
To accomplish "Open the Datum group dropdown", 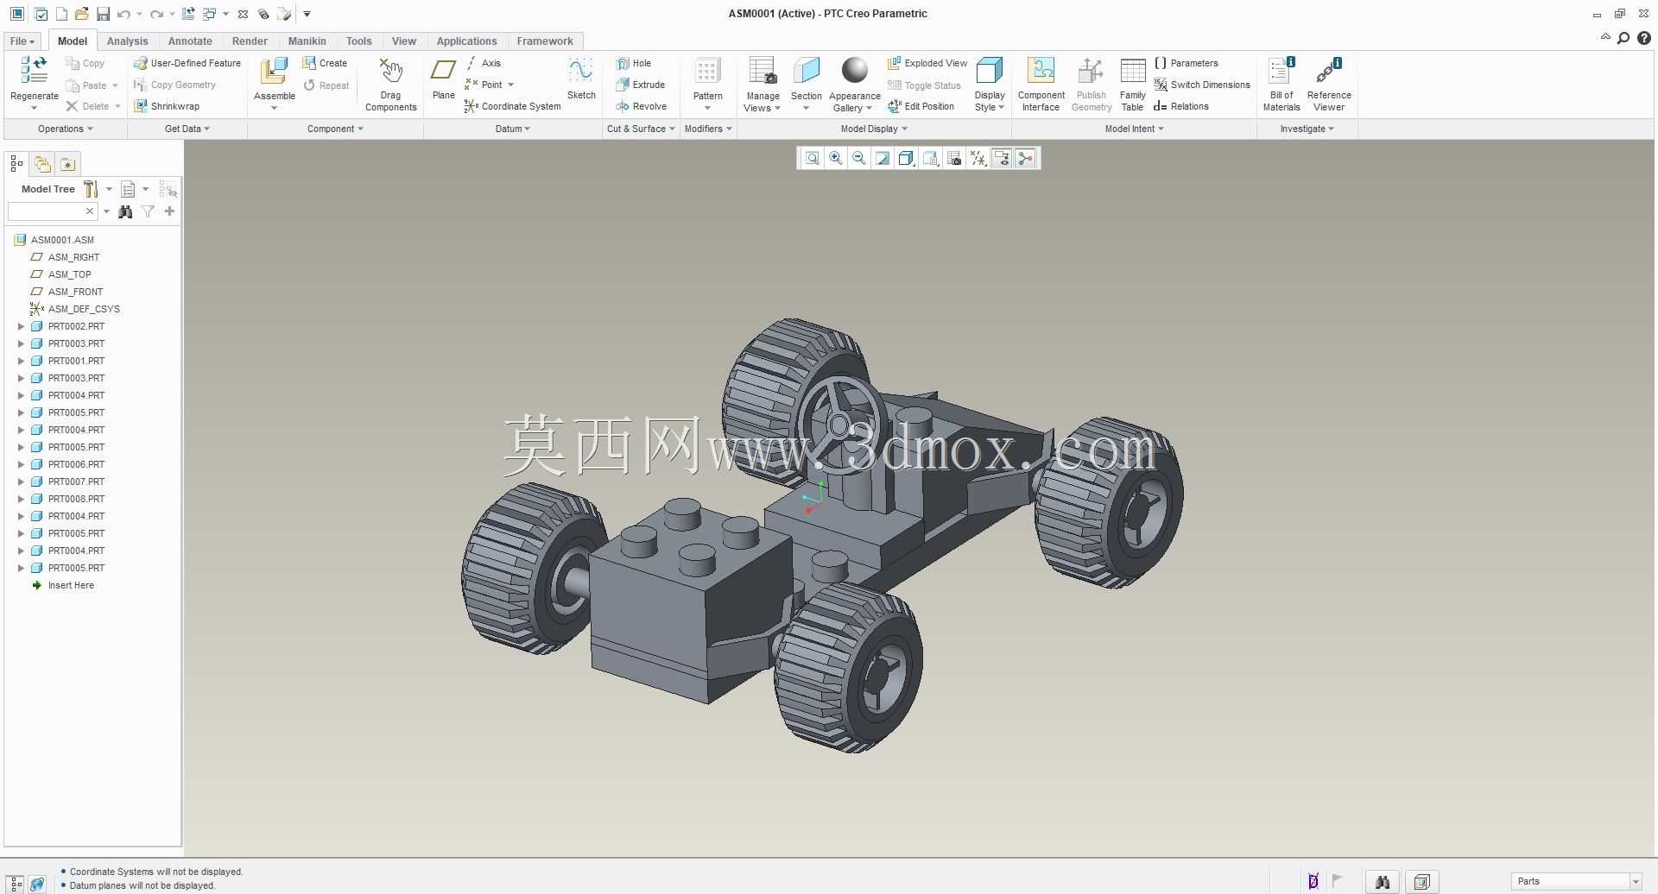I will pos(512,129).
